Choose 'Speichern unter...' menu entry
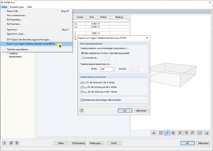The width and height of the screenshot is (213, 151). [x=36, y=34]
